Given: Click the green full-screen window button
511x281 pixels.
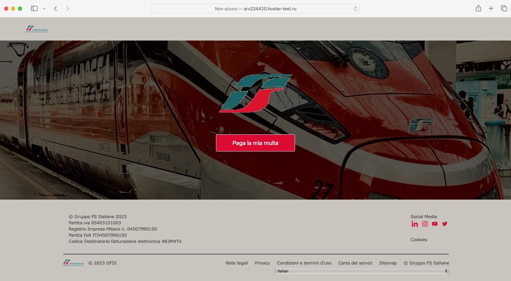Looking at the screenshot, I should click(20, 9).
